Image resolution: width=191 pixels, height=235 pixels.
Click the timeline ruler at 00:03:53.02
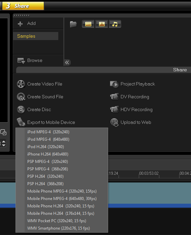tap(149, 173)
